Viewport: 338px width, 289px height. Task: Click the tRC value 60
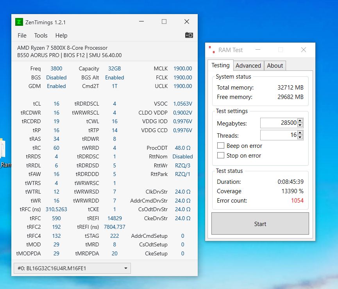(56, 148)
